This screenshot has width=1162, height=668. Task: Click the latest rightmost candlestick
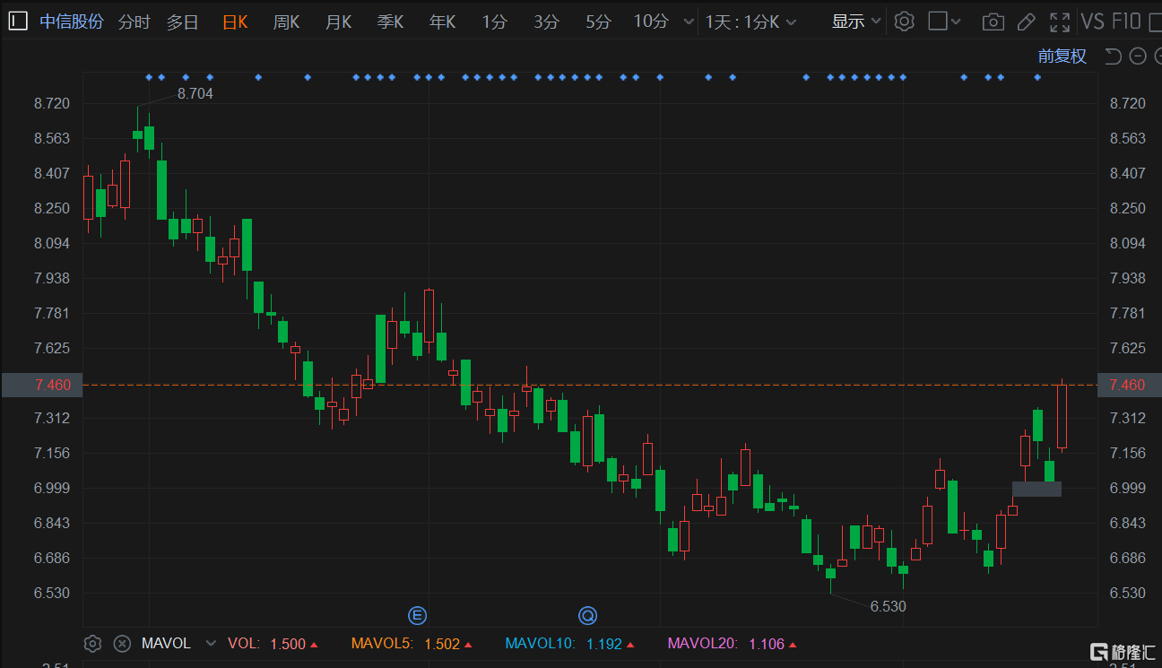click(1062, 416)
